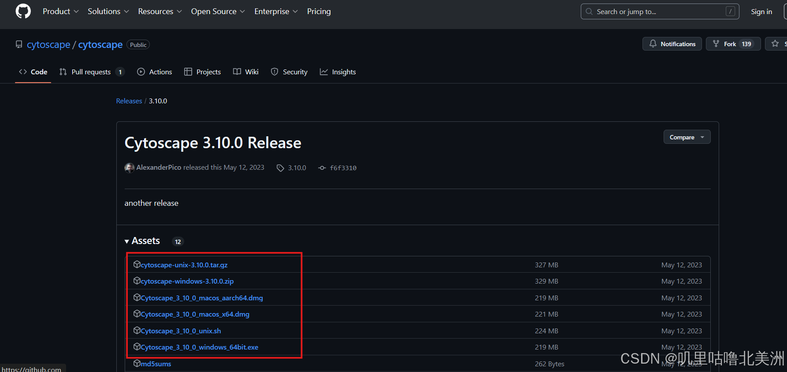Click the Assets count badge 12
Screen dimensions: 787x372
pyautogui.click(x=178, y=241)
